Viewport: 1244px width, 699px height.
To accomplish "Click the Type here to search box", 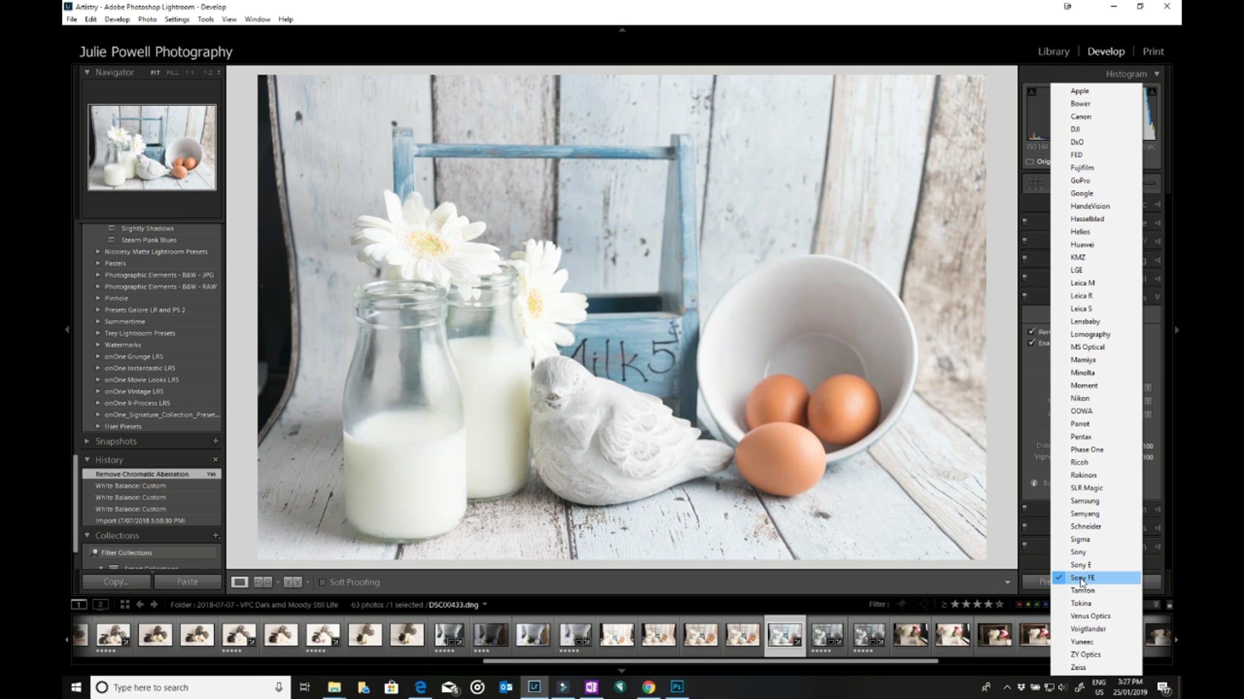I will pyautogui.click(x=191, y=687).
